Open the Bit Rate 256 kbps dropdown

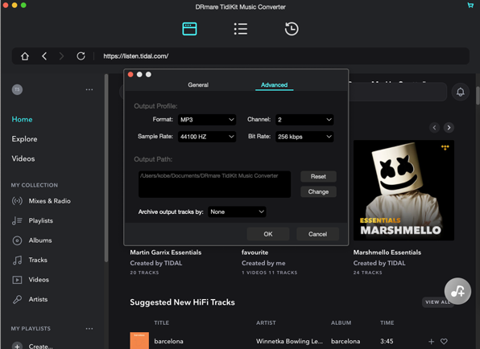304,137
